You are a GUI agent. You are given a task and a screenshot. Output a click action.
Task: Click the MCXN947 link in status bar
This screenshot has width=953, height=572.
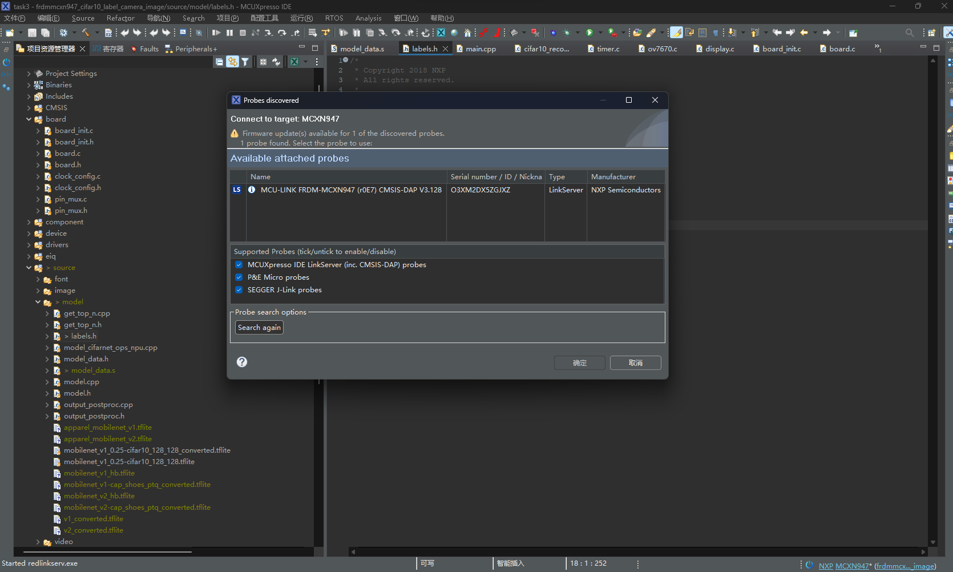tap(852, 566)
